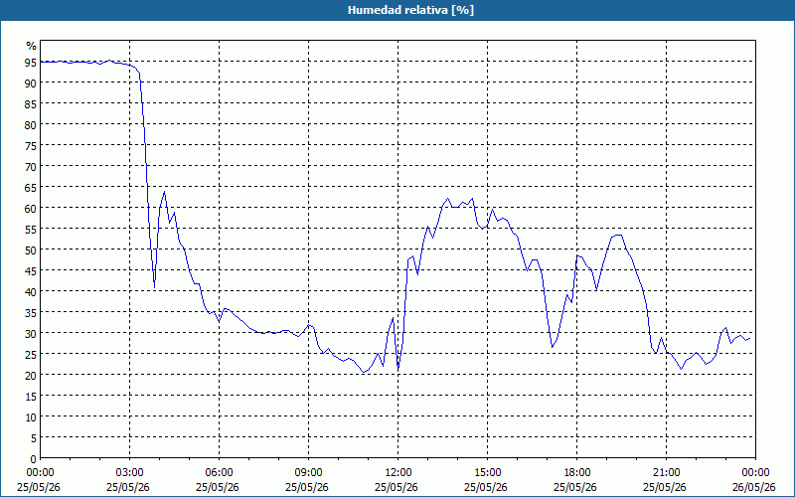Click the 09:00 time label
This screenshot has width=795, height=497.
click(308, 473)
